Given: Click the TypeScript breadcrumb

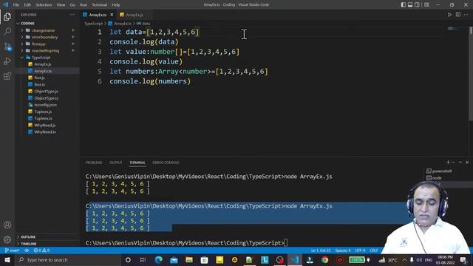Looking at the screenshot, I should (94, 23).
